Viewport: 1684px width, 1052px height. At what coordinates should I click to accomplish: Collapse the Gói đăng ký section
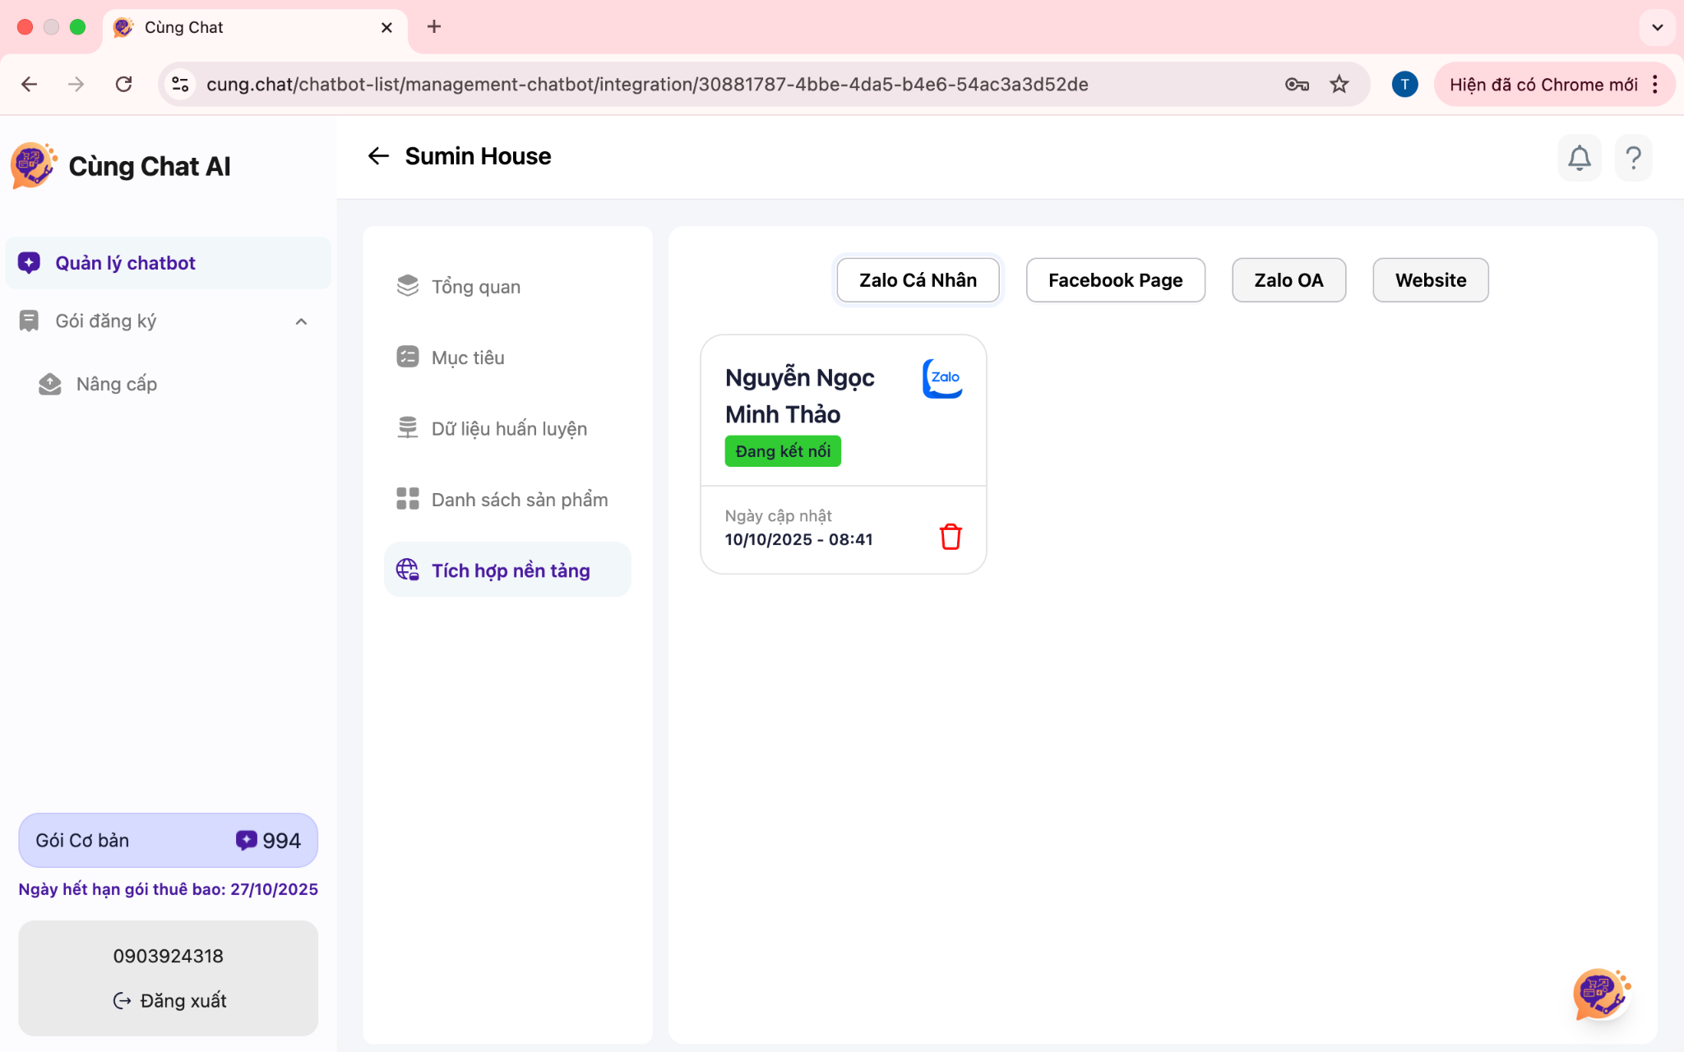click(301, 321)
